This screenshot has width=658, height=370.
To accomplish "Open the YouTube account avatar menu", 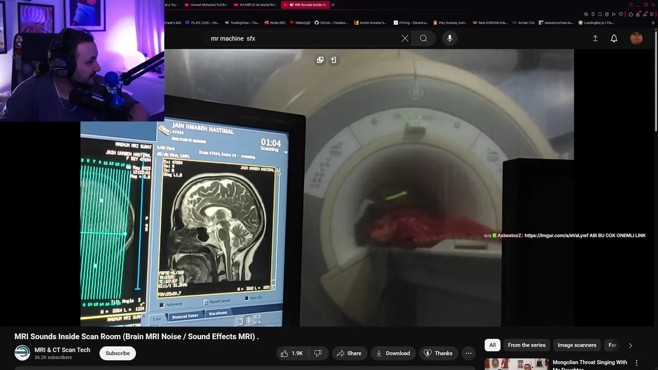I will tap(636, 38).
